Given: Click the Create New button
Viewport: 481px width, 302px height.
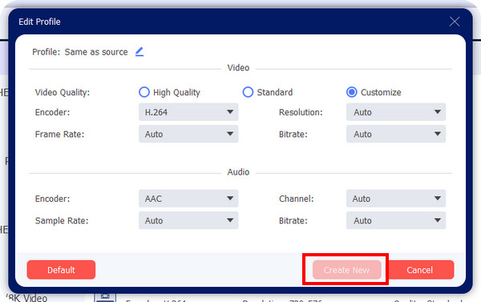Looking at the screenshot, I should coord(346,270).
